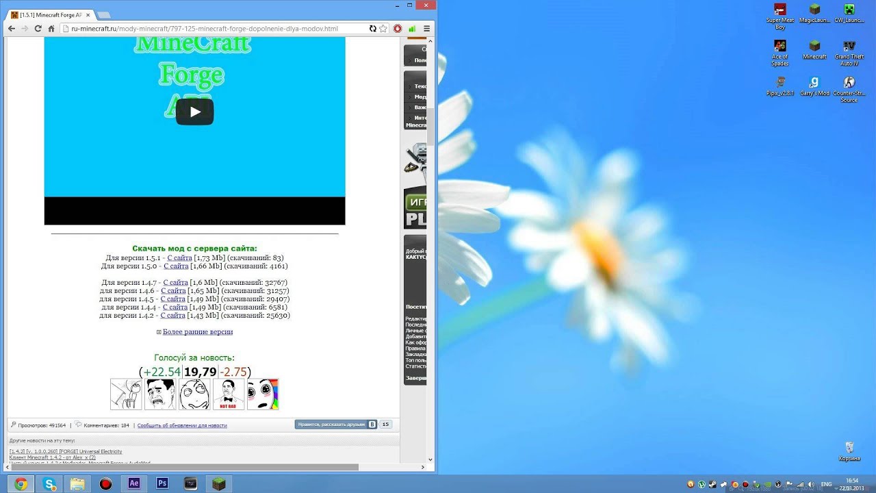
Task: Download version 1.5.1 via С сайта link
Action: (179, 257)
